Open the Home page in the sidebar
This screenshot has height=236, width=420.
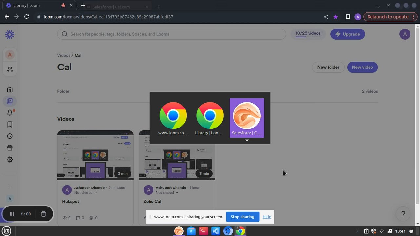pyautogui.click(x=10, y=89)
